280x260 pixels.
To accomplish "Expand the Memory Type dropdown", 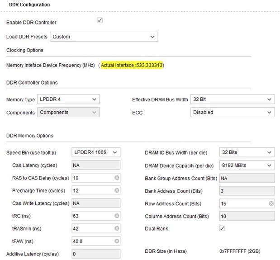I will pyautogui.click(x=69, y=99).
